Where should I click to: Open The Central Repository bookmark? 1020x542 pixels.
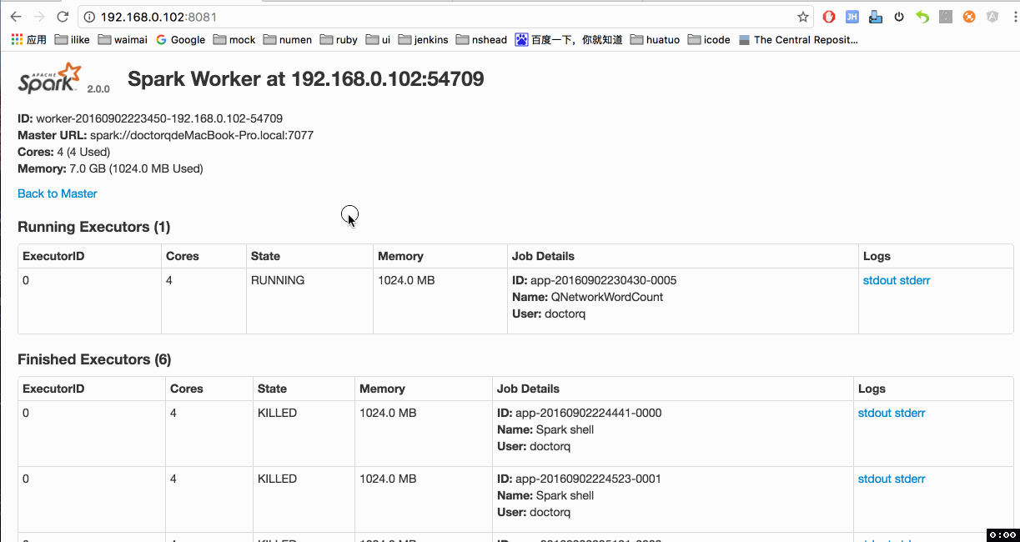[798, 39]
